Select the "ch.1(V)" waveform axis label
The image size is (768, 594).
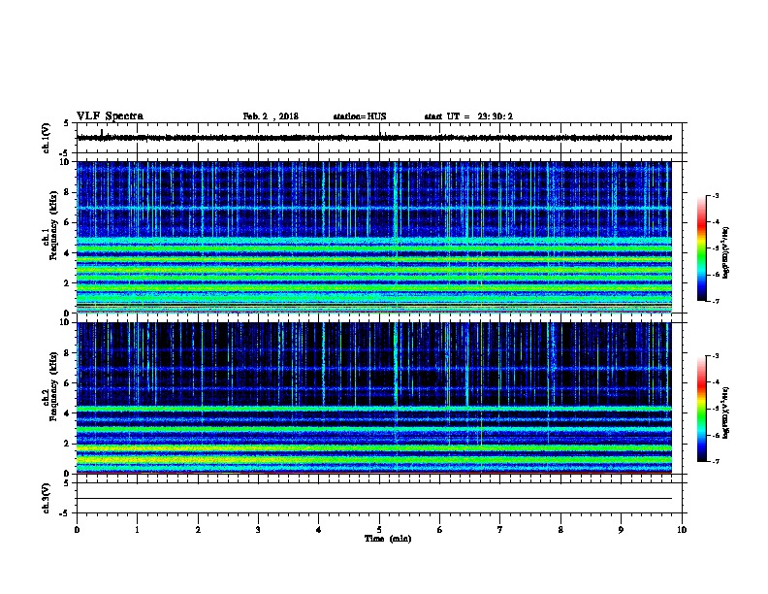point(47,138)
